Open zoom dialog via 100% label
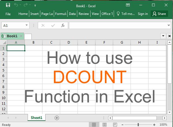Viewport: 173px width, 127px height. click(x=163, y=125)
